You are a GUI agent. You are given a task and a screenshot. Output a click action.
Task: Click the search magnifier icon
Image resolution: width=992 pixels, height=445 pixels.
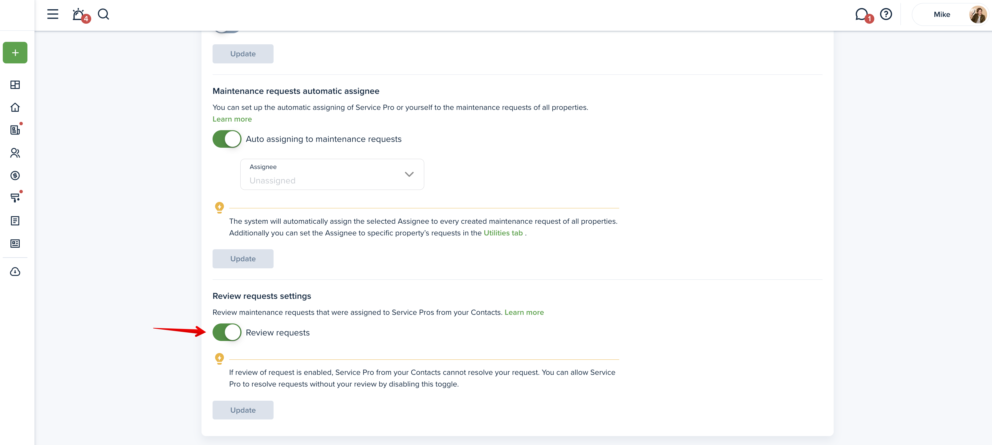tap(103, 14)
